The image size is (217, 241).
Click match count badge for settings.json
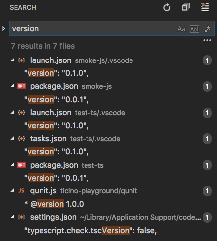click(x=207, y=217)
